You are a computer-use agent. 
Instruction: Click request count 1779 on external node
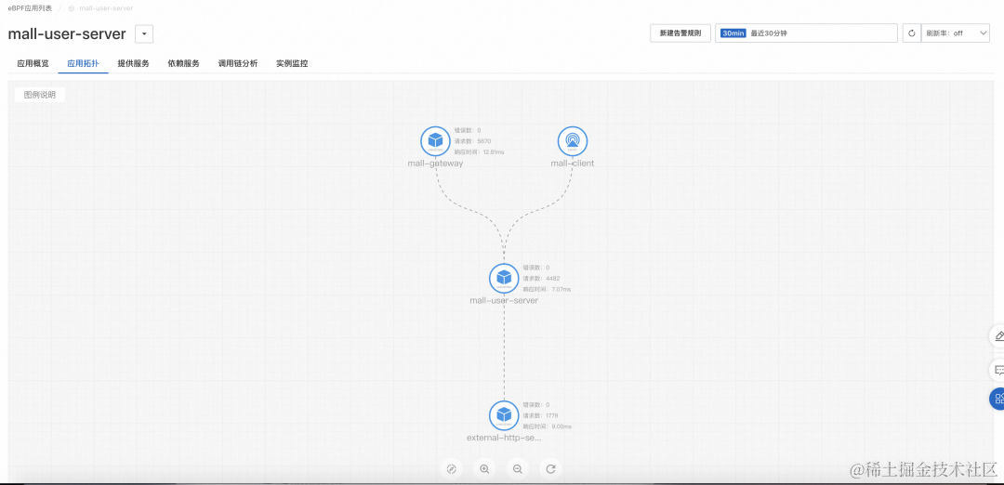click(x=541, y=415)
